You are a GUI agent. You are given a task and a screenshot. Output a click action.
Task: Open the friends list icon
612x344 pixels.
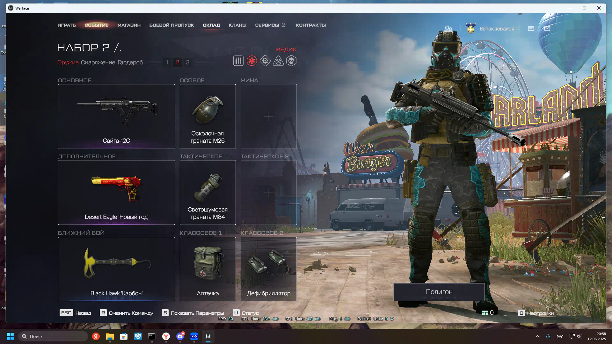[x=448, y=29]
